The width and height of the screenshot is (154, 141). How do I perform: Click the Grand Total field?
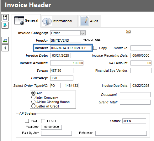point(135,102)
